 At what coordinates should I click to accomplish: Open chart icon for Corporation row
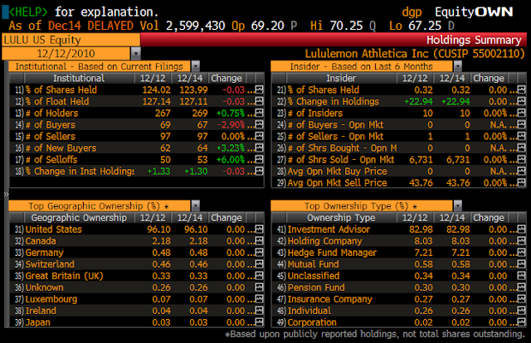[522, 322]
